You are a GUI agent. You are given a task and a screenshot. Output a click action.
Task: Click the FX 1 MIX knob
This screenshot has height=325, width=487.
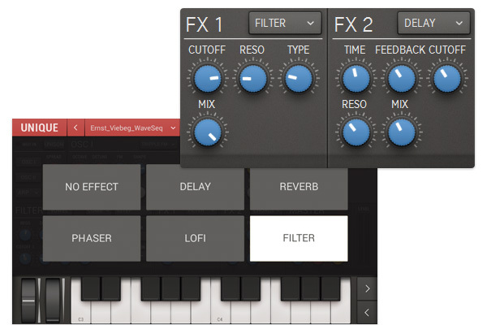[x=208, y=132]
